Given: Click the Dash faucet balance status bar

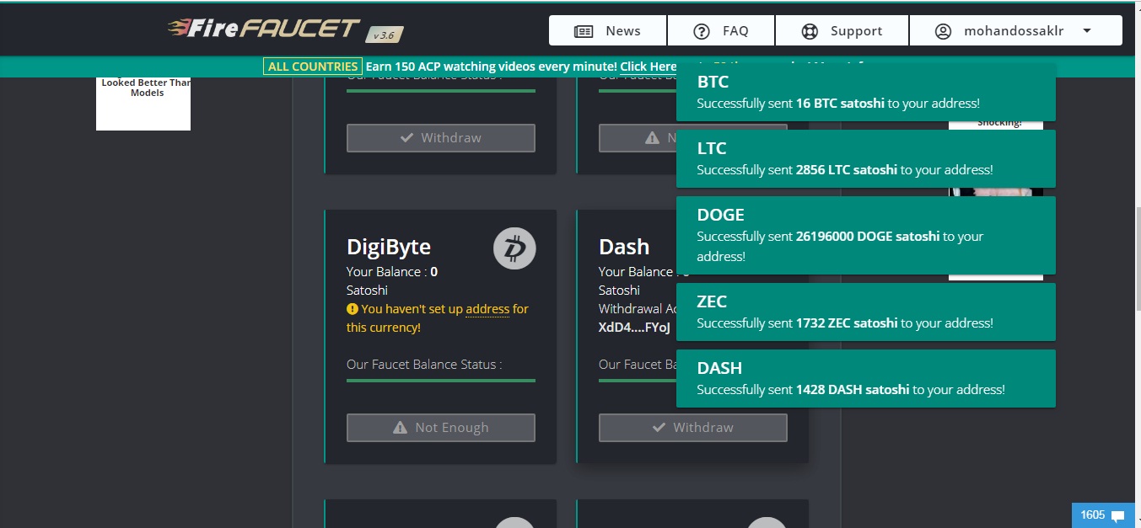Looking at the screenshot, I should coord(638,381).
